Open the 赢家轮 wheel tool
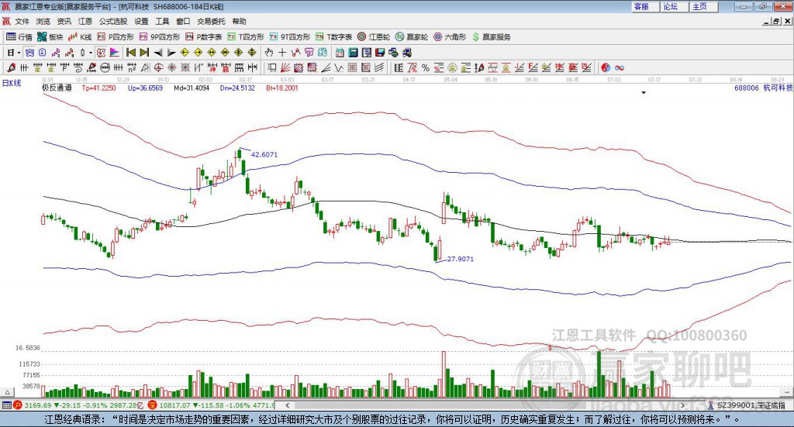 click(x=412, y=37)
